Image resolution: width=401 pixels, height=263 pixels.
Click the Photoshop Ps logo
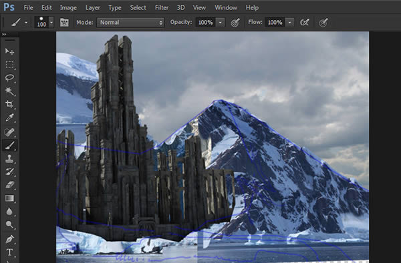9,7
